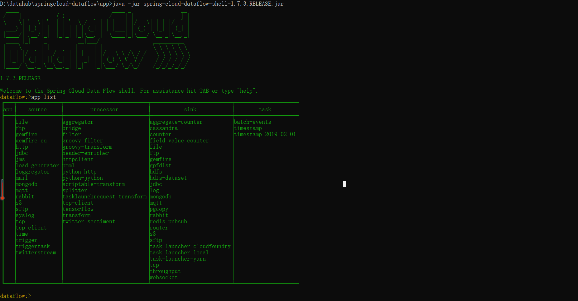Click 'websocket' sink entry
Screen dimensions: 578x301
164,277
